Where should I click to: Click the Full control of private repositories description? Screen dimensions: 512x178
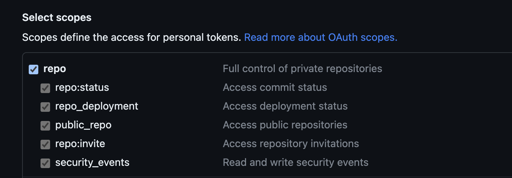click(x=302, y=69)
